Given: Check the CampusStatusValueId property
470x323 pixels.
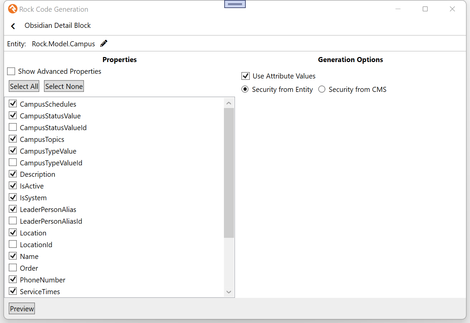Looking at the screenshot, I should click(x=13, y=127).
